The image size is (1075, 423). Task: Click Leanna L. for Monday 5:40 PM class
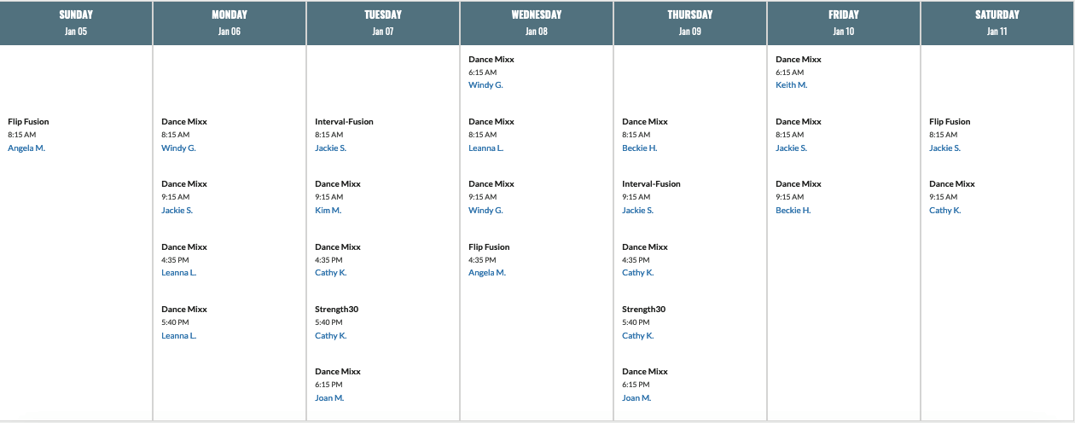[x=178, y=335]
